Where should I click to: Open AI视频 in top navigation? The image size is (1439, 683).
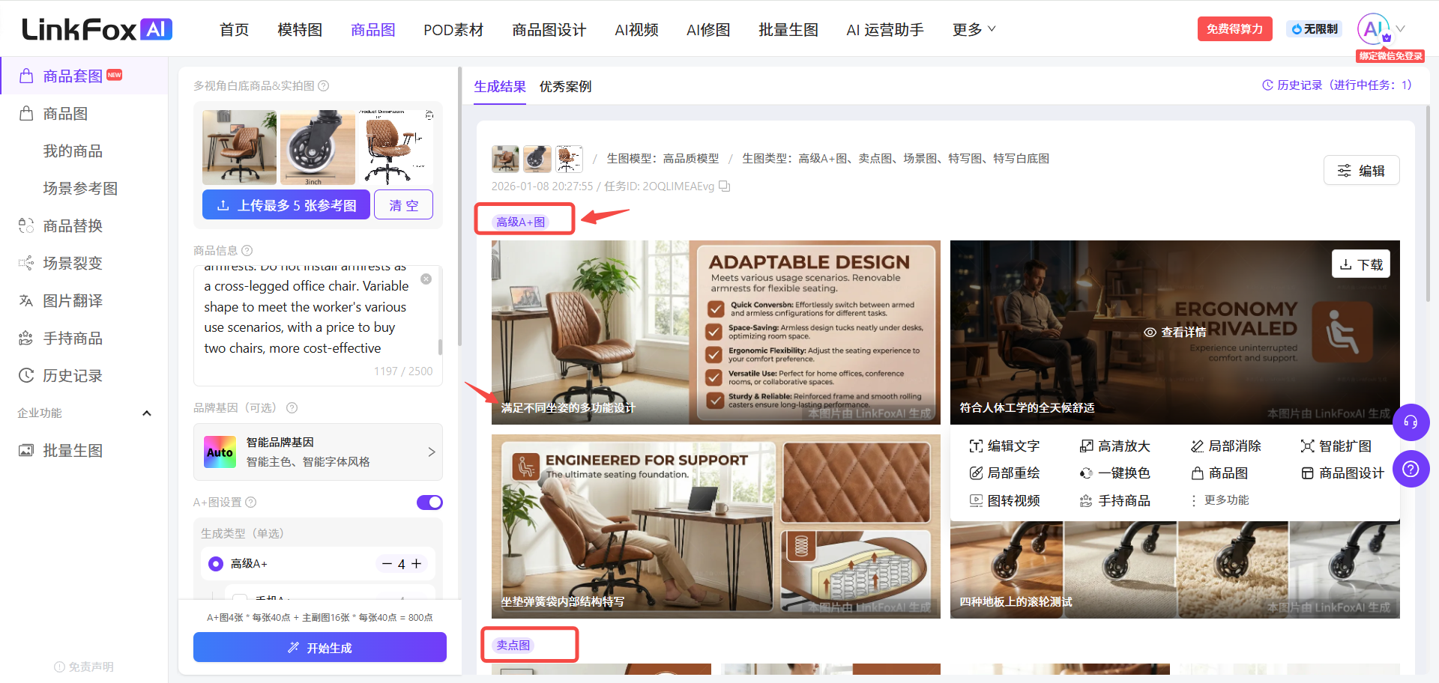tap(636, 29)
